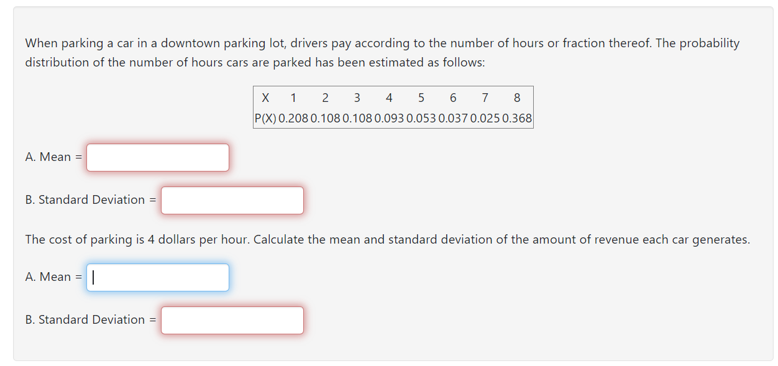Click the first Mean answer field
This screenshot has width=778, height=366.
(157, 157)
